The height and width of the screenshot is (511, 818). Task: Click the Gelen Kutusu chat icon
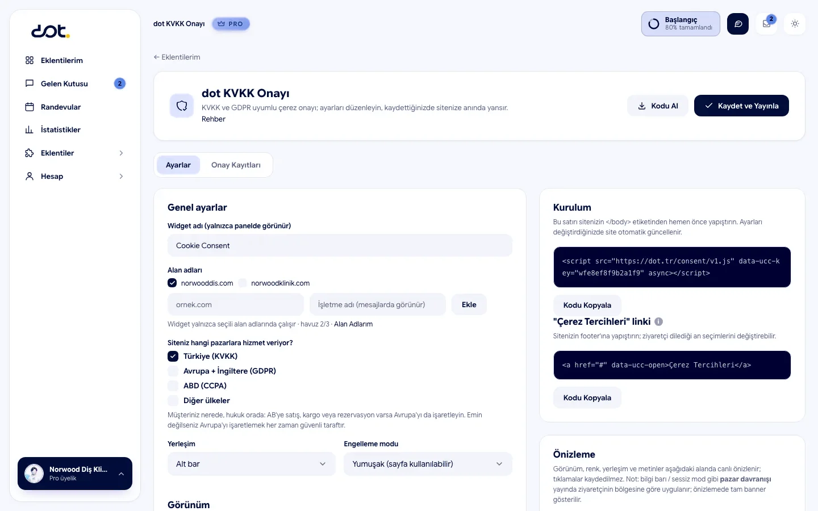coord(30,83)
